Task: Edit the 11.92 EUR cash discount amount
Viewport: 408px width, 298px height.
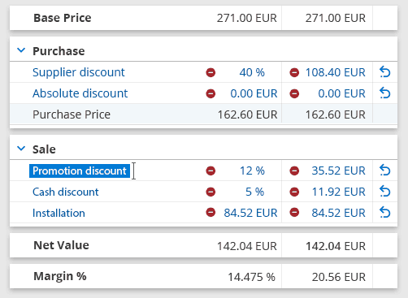Action: tap(338, 192)
